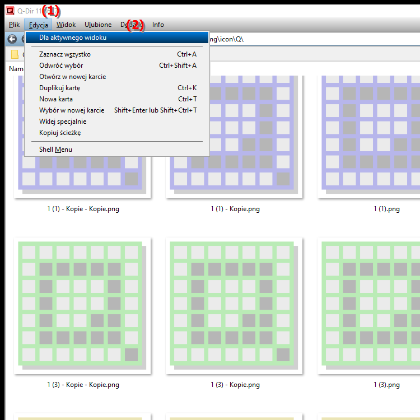This screenshot has width=420, height=420.
Task: Open the Ulubione menu
Action: click(x=98, y=25)
